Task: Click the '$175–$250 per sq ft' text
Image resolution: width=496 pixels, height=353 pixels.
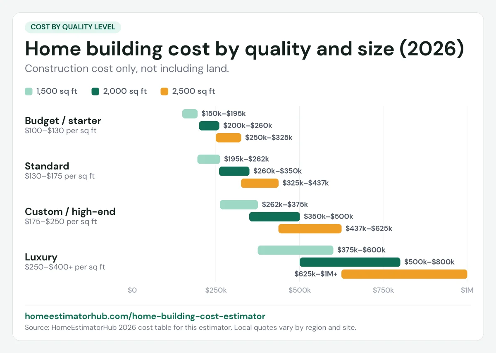Action: [61, 222]
